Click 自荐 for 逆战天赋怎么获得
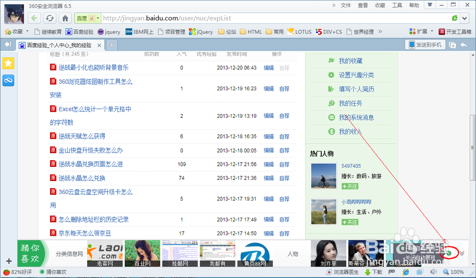 click(284, 136)
